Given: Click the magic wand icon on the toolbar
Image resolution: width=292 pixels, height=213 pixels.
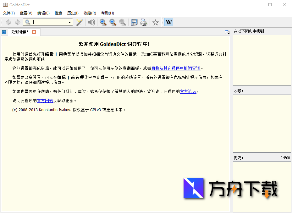Looking at the screenshot, I should coord(79,22).
